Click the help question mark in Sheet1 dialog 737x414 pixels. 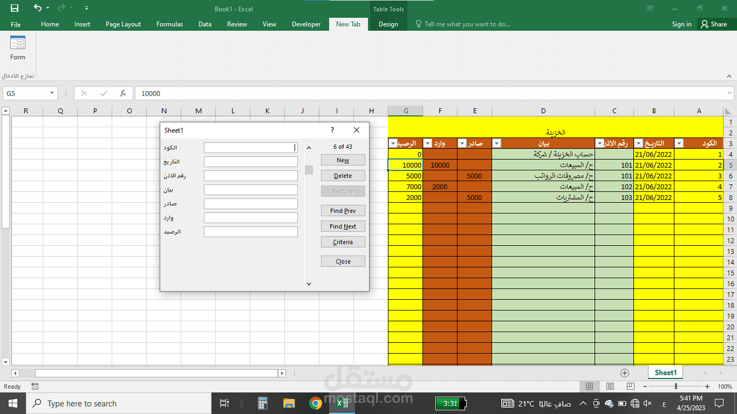pyautogui.click(x=332, y=130)
